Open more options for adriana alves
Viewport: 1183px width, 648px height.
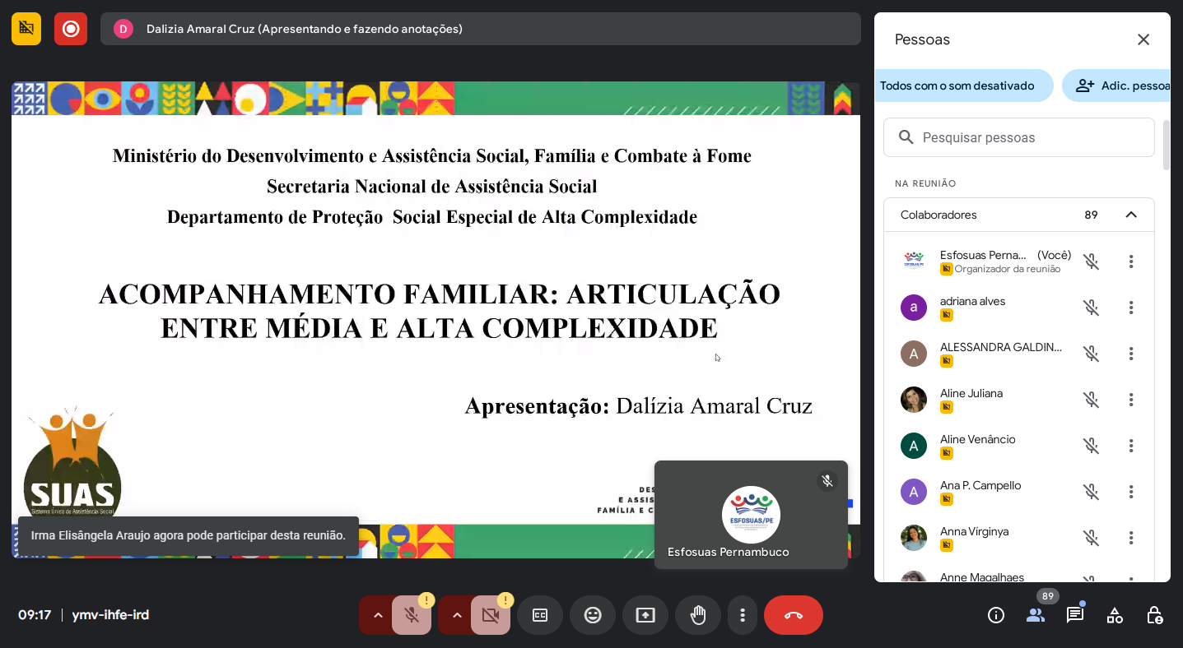[1131, 308]
